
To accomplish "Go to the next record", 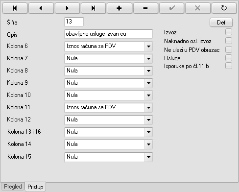I will click(67, 8).
